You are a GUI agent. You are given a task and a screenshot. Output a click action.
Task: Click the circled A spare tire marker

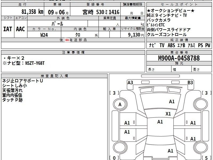point(120,105)
